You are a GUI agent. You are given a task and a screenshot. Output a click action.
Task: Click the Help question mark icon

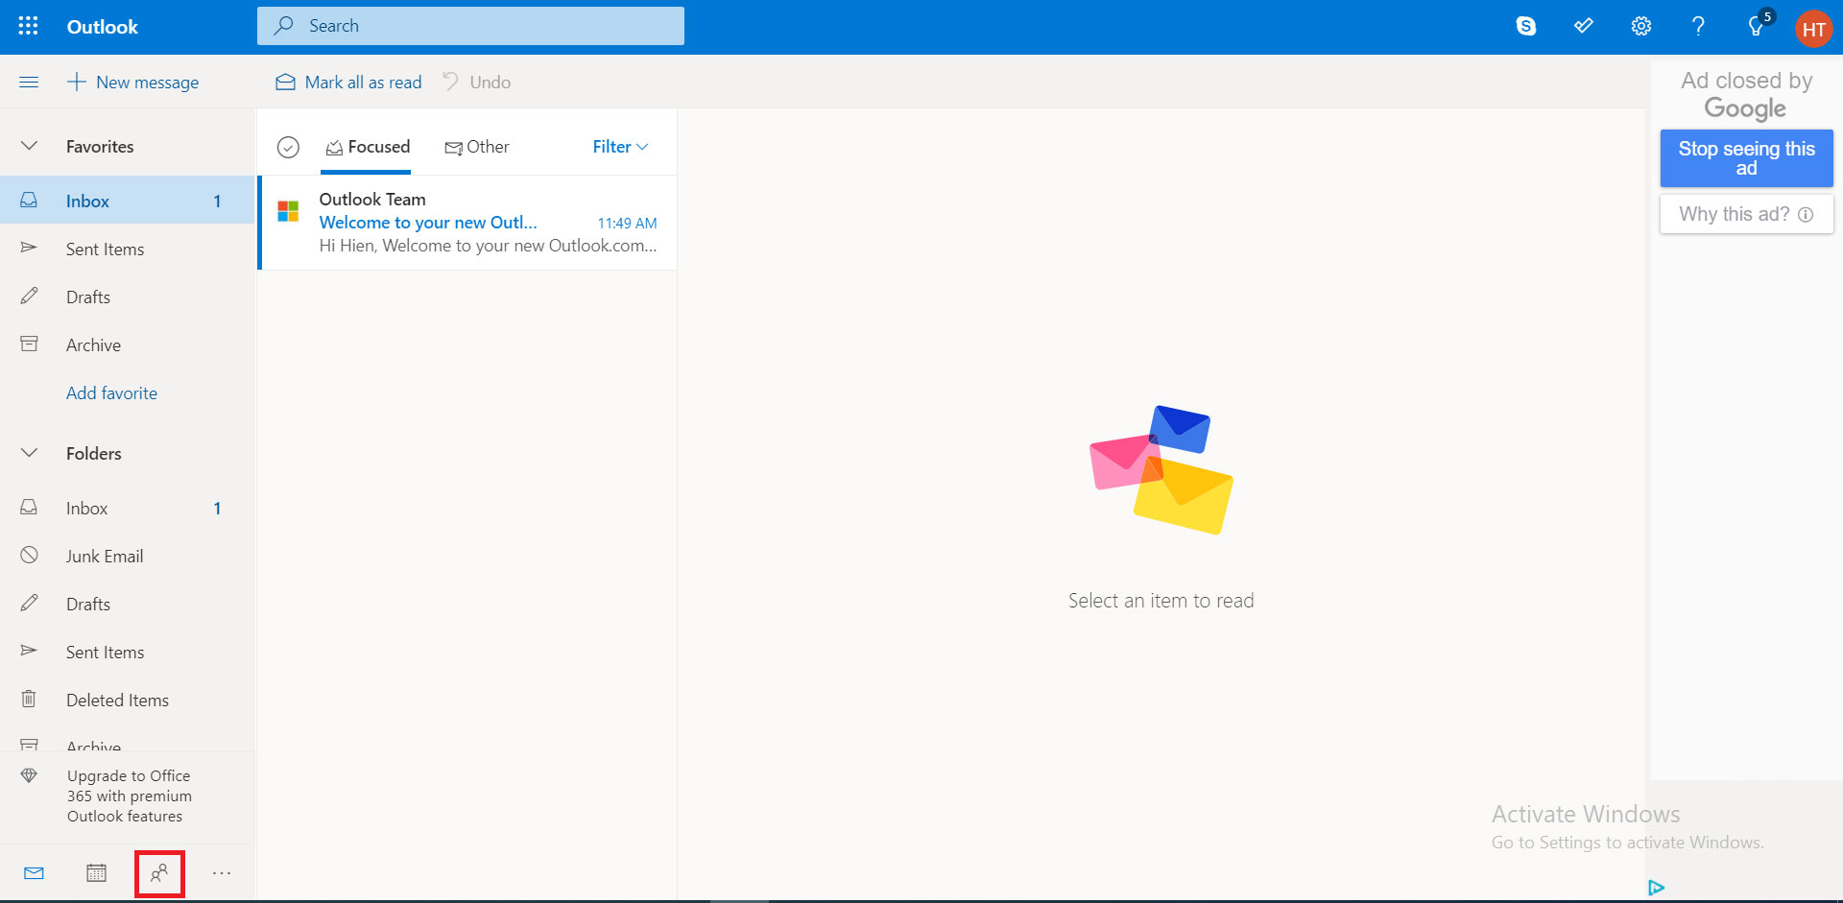1698,26
